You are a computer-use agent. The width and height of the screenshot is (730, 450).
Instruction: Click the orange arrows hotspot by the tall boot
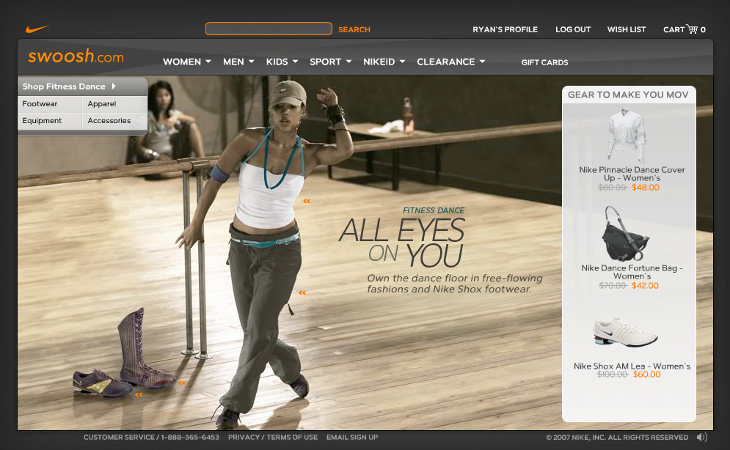point(182,383)
